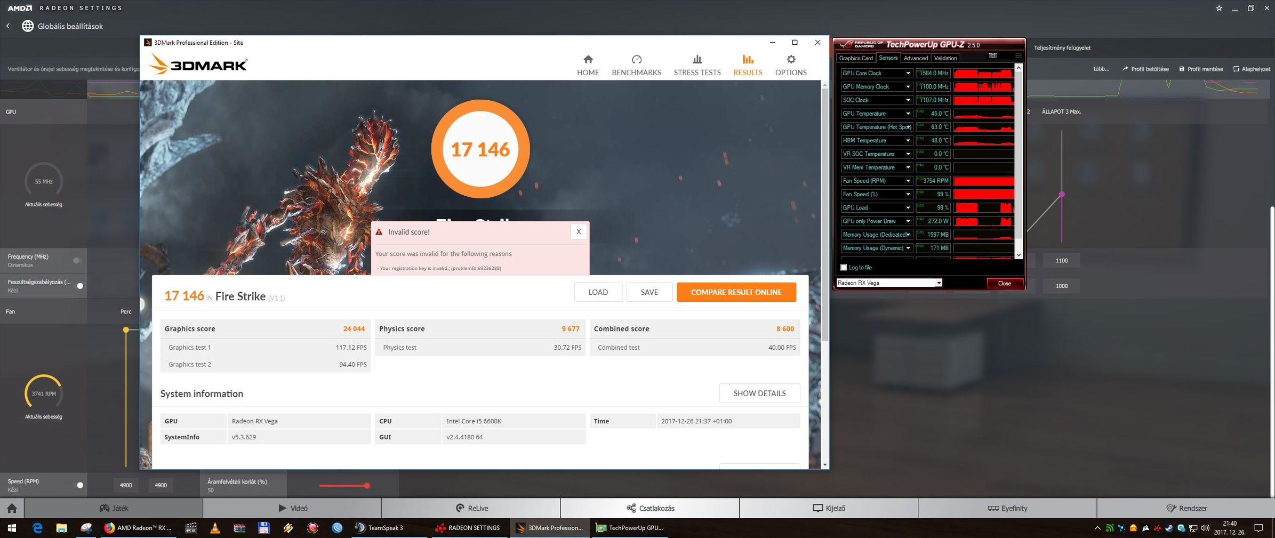Open the Játék tab in Radeon Settings
This screenshot has width=1275, height=538.
pos(114,508)
